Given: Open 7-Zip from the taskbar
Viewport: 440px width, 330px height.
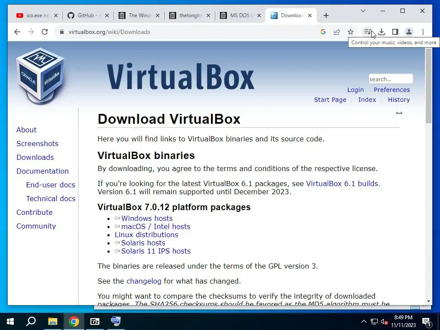Looking at the screenshot, I should point(95,321).
